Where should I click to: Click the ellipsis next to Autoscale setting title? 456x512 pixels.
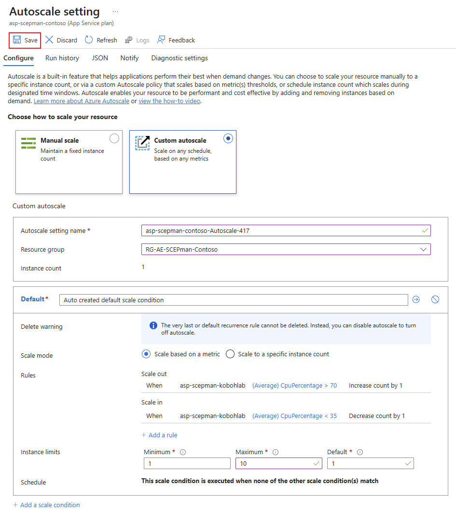[x=115, y=11]
